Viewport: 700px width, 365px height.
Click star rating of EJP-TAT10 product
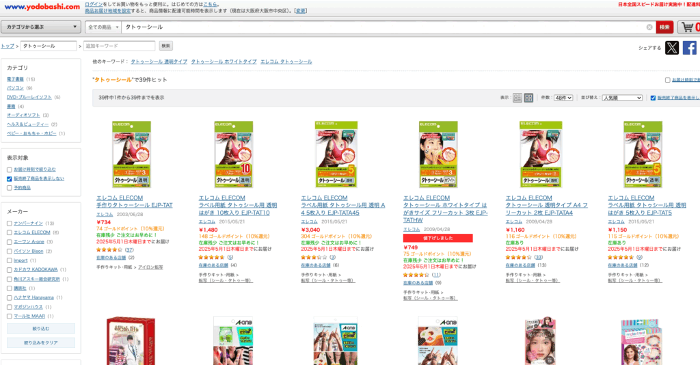(212, 258)
